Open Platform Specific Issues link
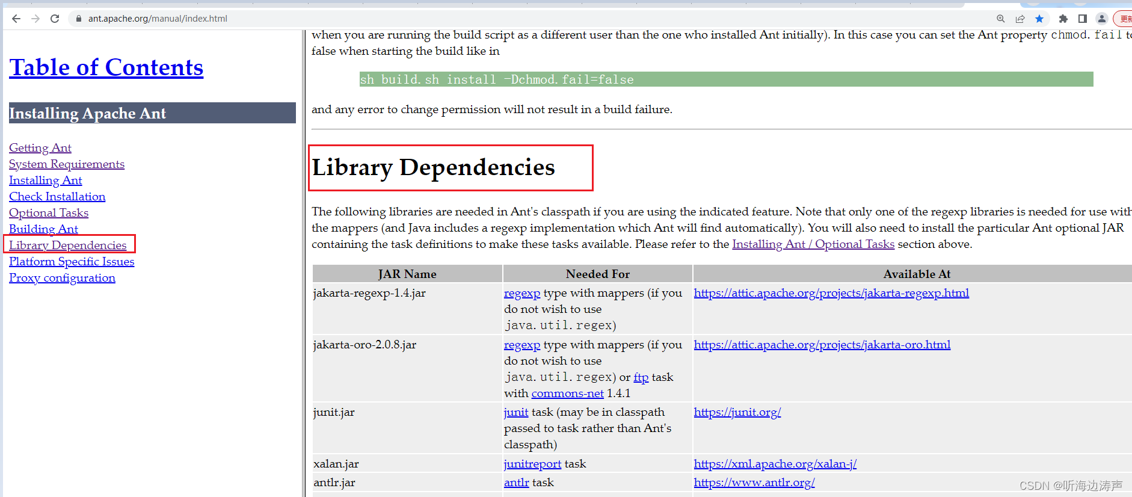Image resolution: width=1132 pixels, height=497 pixels. click(x=72, y=261)
